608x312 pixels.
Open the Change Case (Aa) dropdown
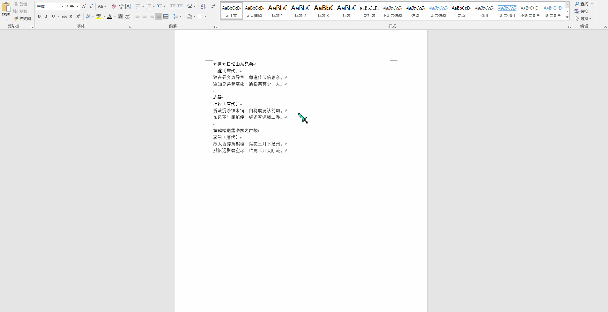point(102,6)
